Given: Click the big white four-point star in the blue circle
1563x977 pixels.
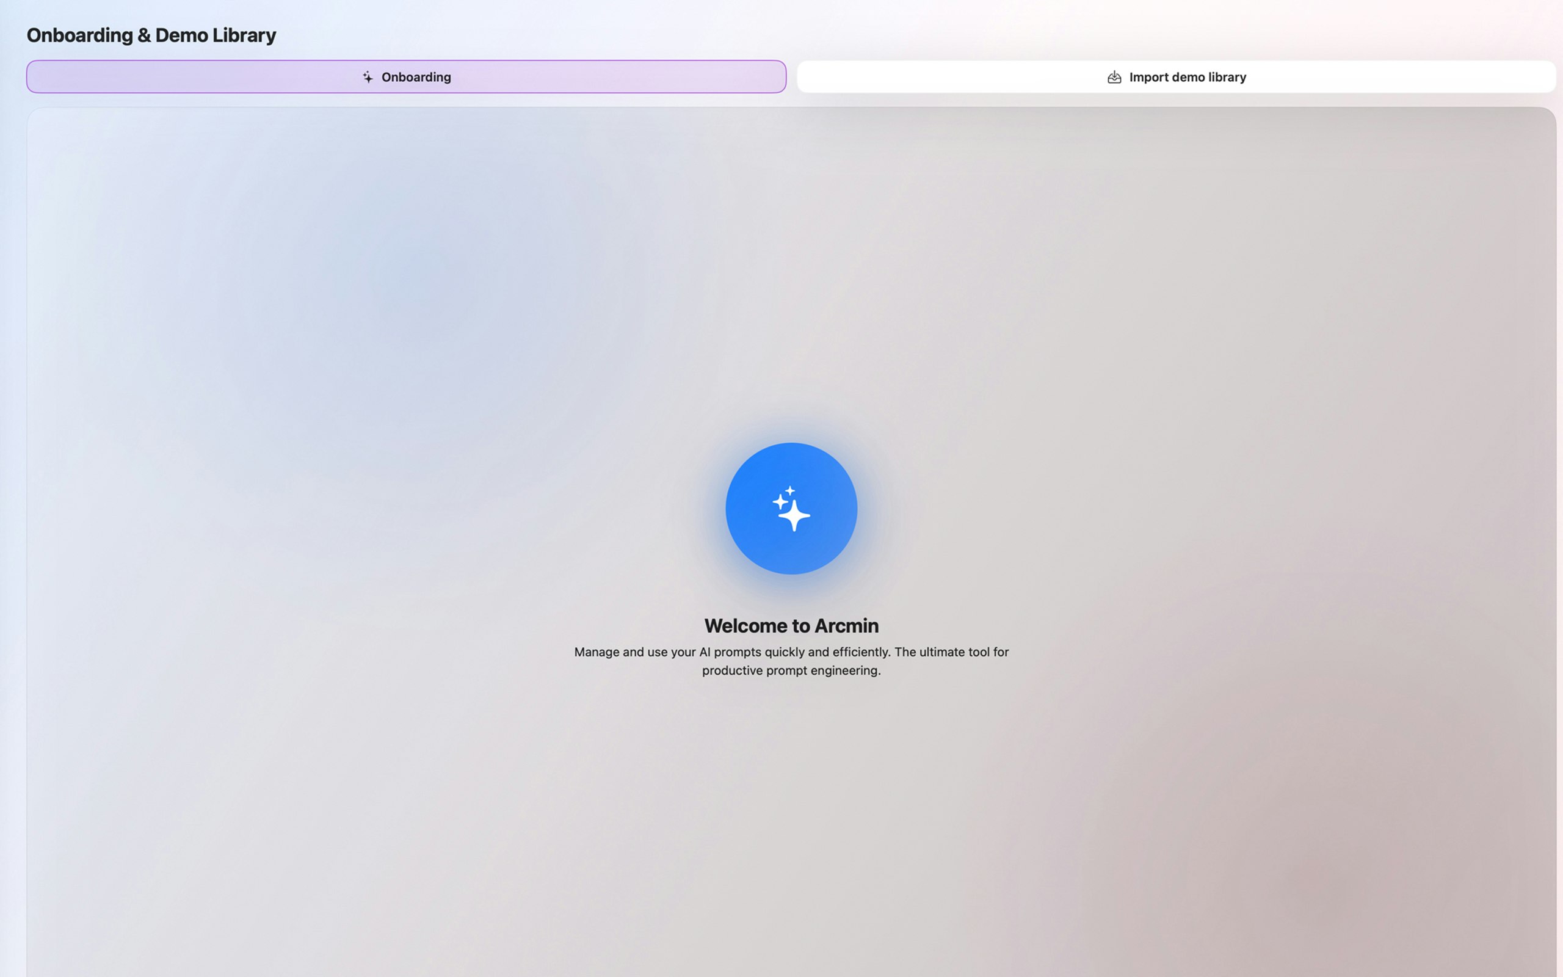Looking at the screenshot, I should (x=794, y=515).
